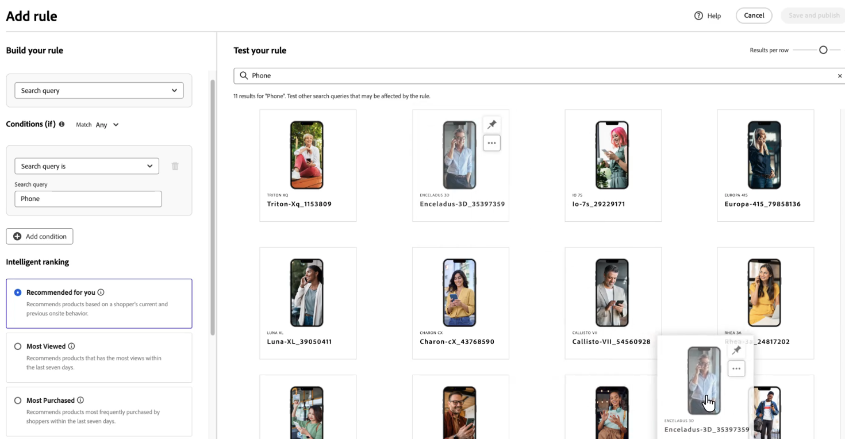
Task: Pin the Enceladus-3D product card
Action: click(x=491, y=125)
